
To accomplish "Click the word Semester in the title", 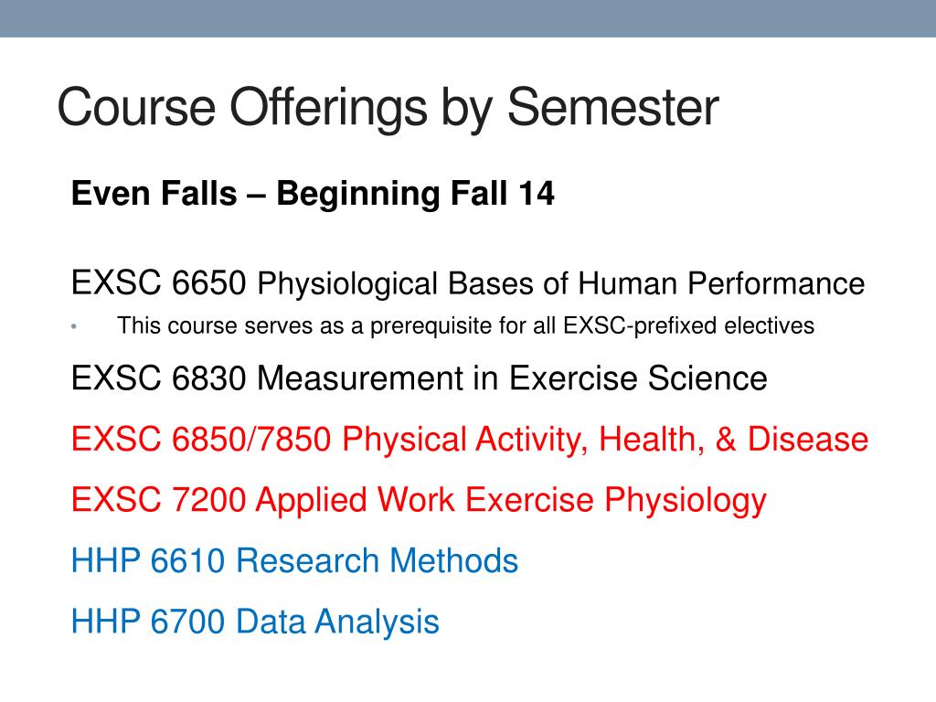I will pyautogui.click(x=613, y=108).
